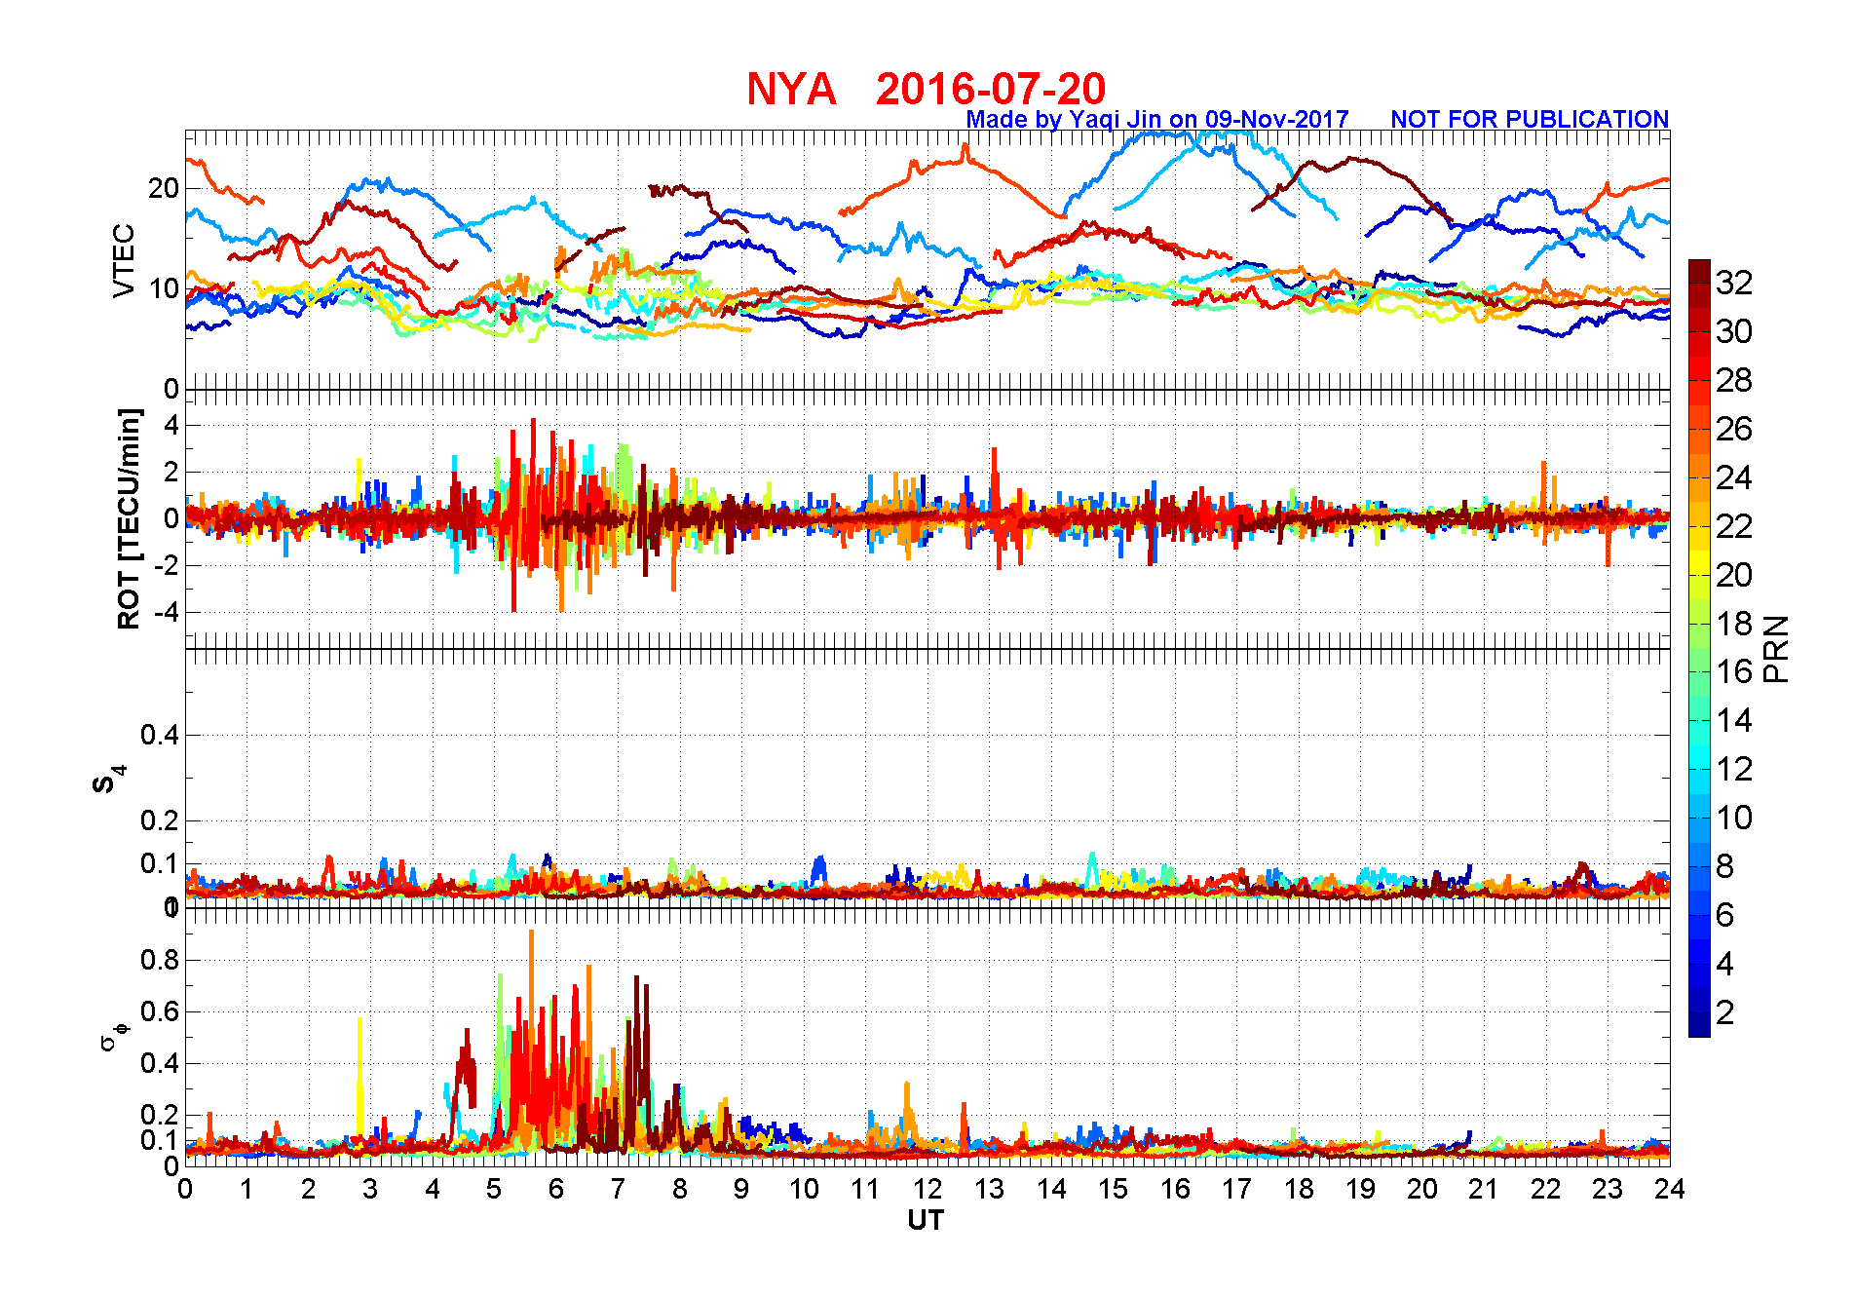Click the UT axis tick label 6
The width and height of the screenshot is (1855, 1296).
pos(556,1189)
